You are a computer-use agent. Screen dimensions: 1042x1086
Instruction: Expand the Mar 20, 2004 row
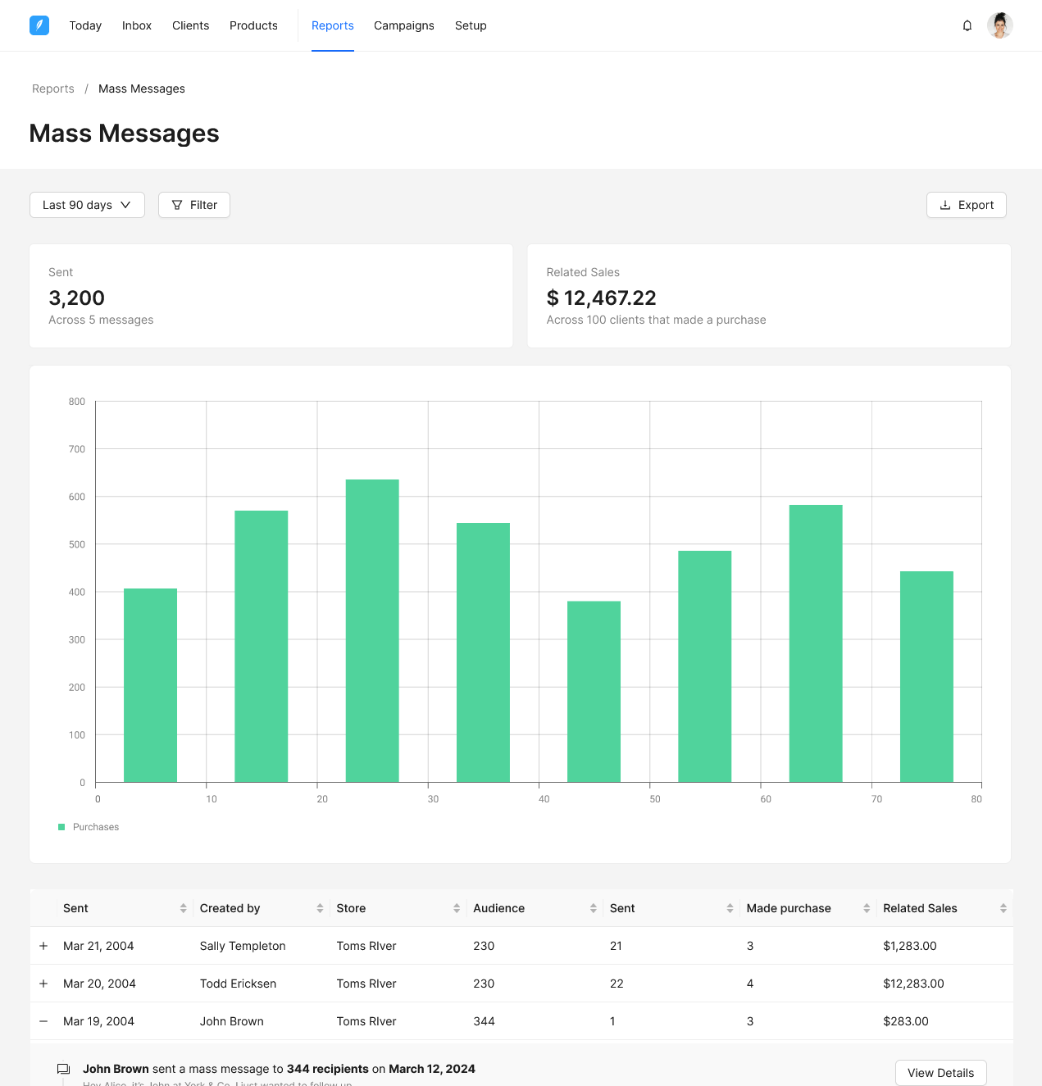[43, 984]
